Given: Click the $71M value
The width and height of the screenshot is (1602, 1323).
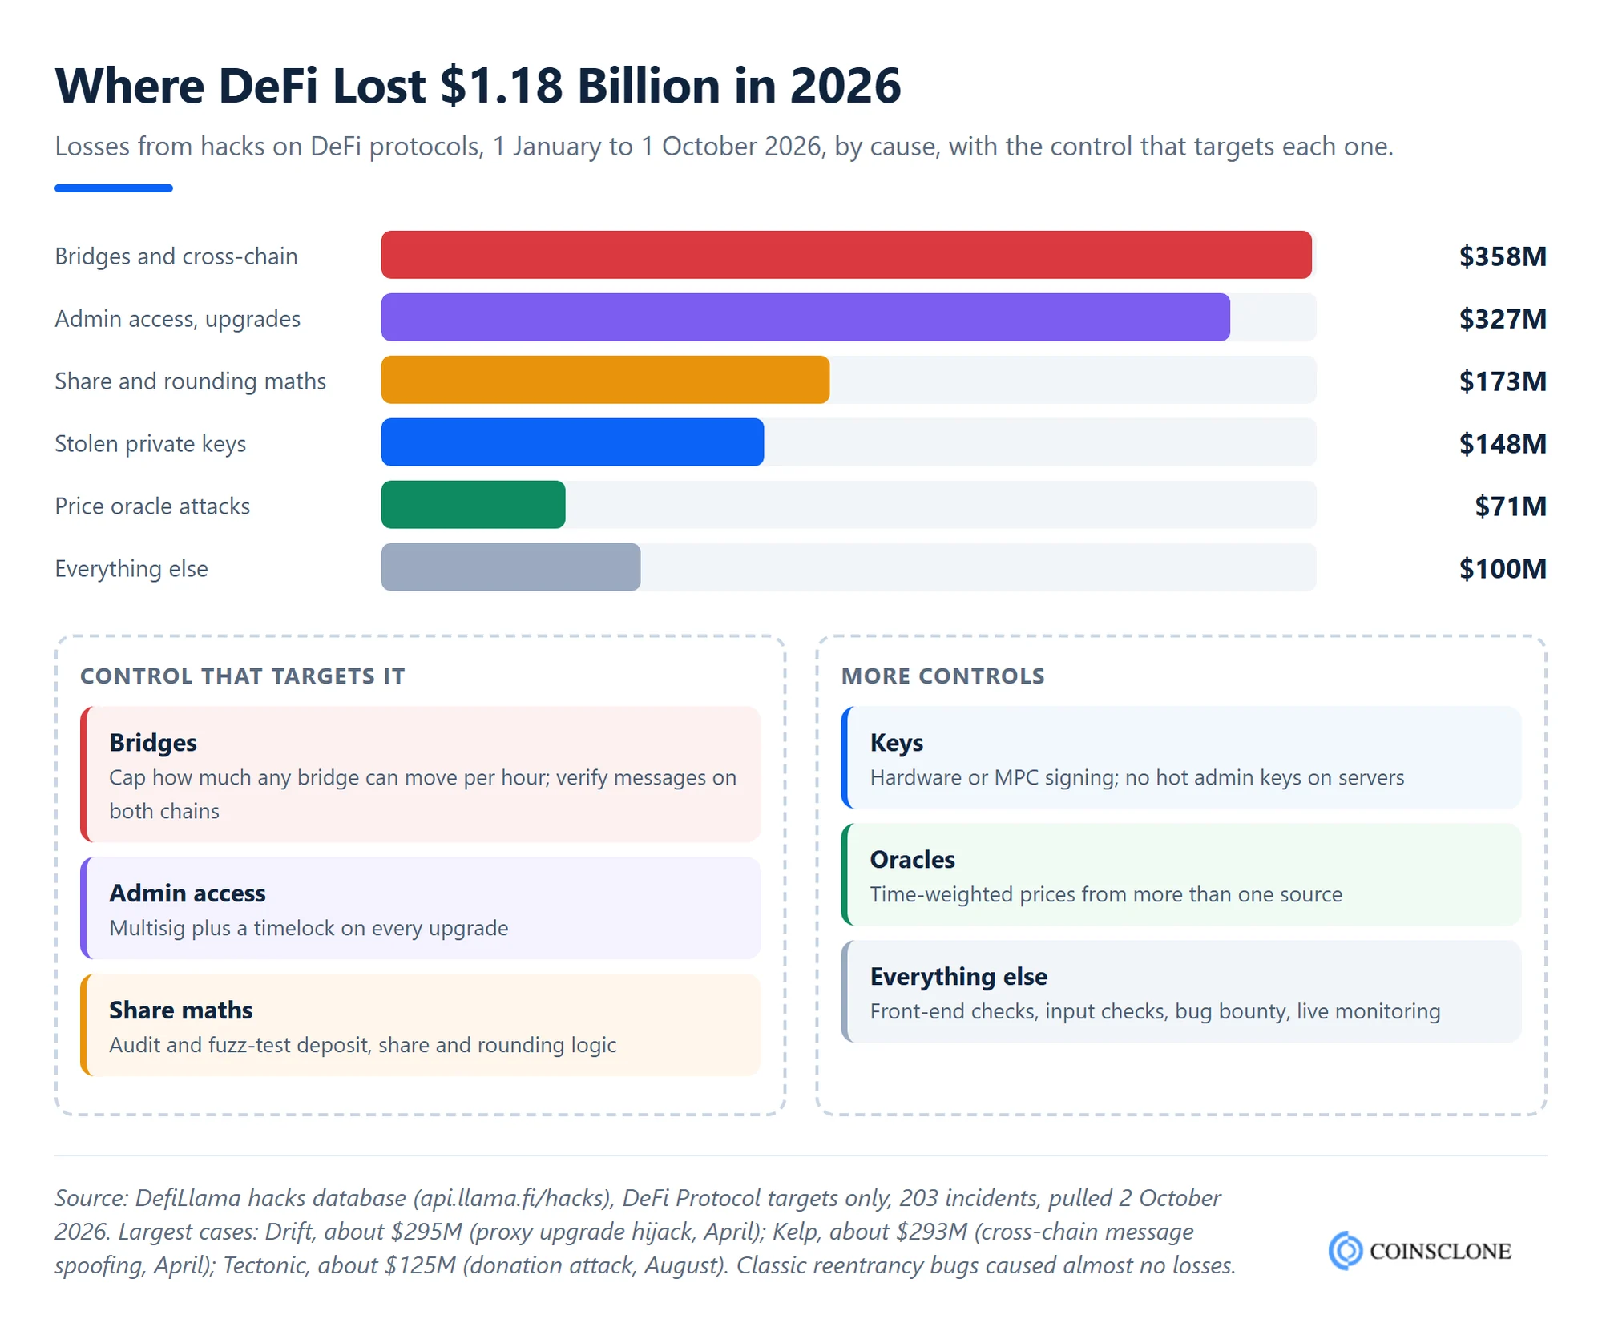Looking at the screenshot, I should [1511, 506].
